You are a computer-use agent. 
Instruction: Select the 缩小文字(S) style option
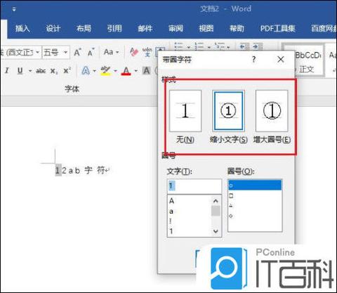point(228,111)
